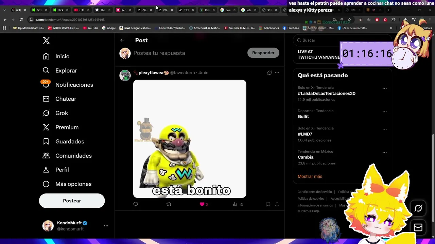Toggle bookmark on the reply
Screen dimensions: 435x244
point(268,204)
